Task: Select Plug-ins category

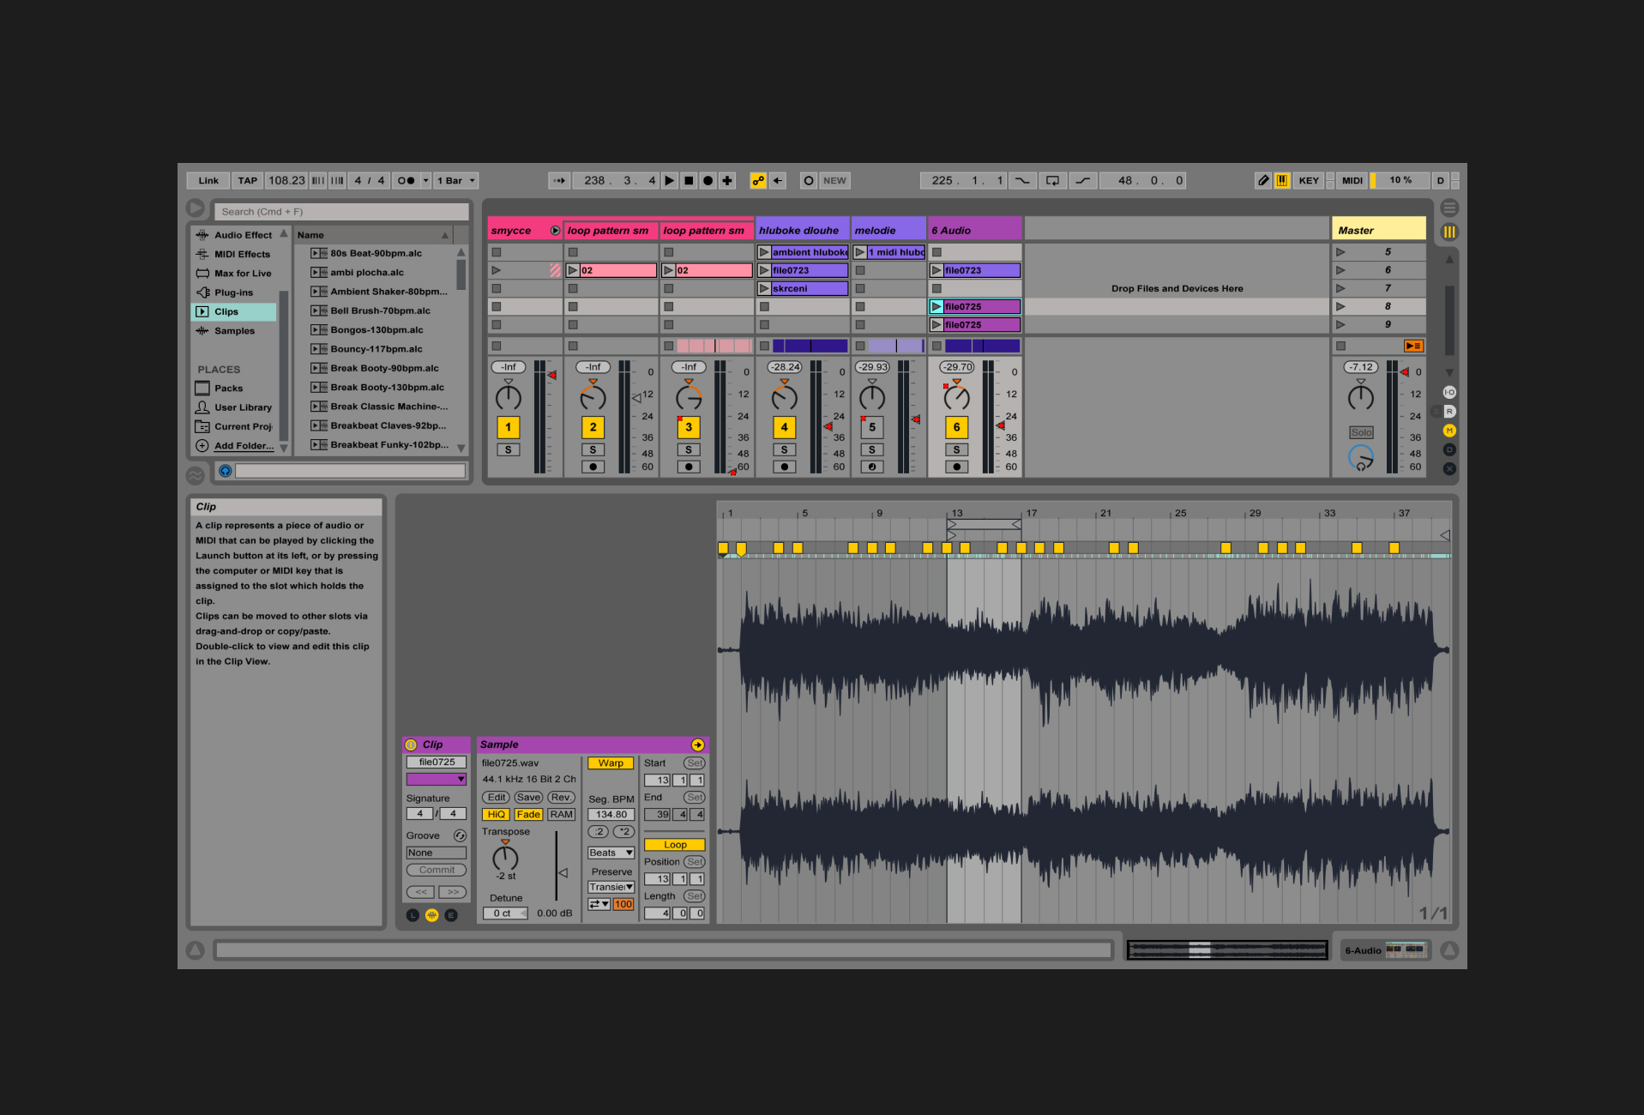Action: (x=234, y=292)
